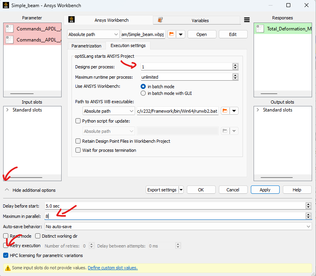This screenshot has height=276, width=316.
Task: Enable Retain Design Point Files checkbox
Action: (x=78, y=141)
